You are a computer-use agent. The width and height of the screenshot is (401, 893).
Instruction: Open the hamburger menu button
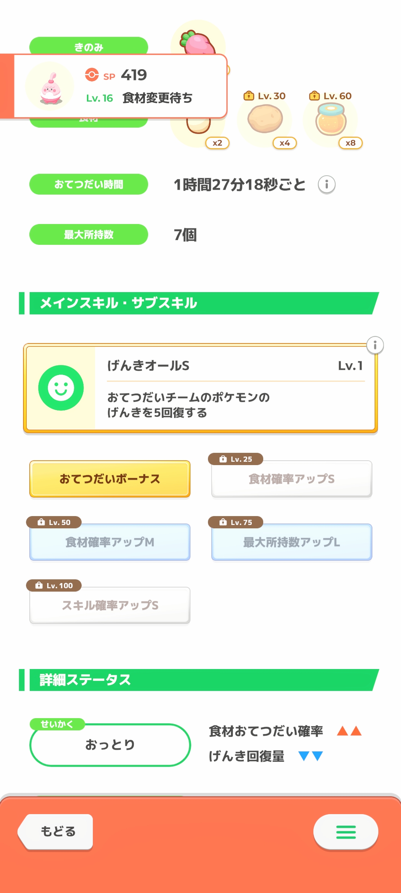[346, 832]
